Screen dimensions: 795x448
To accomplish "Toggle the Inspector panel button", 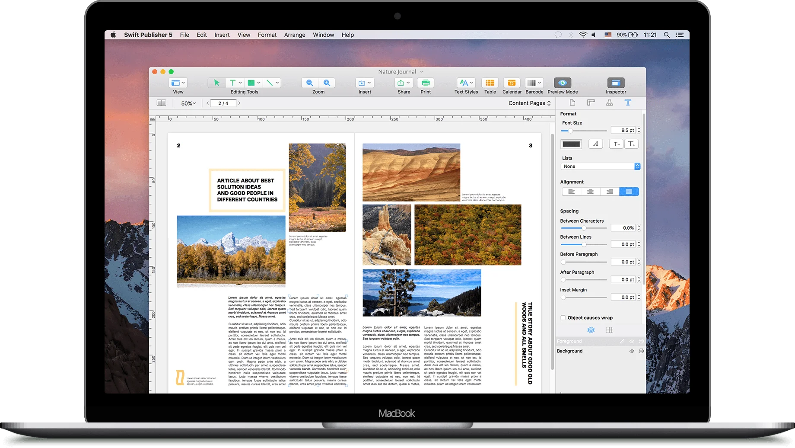I will 616,83.
